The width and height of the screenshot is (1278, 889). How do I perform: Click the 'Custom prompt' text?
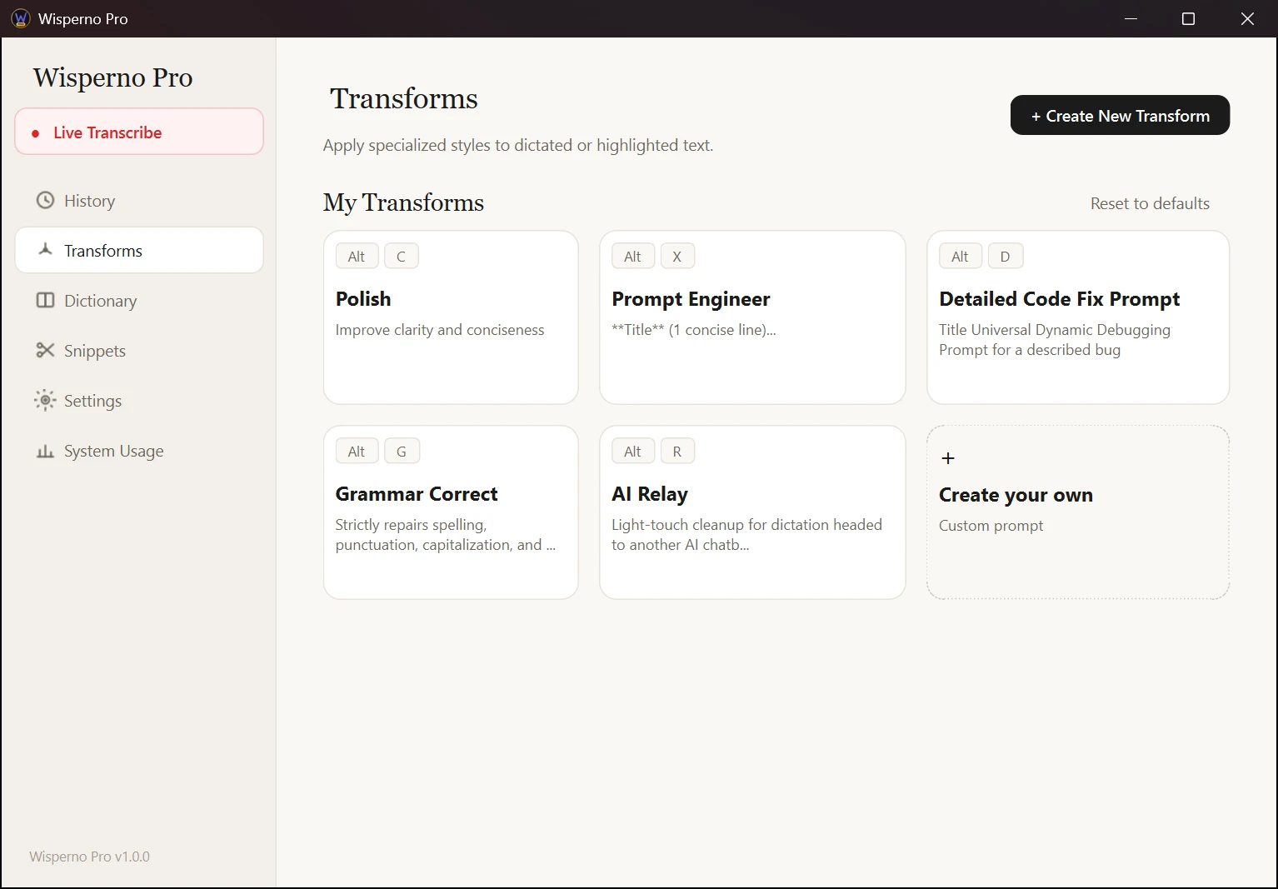(991, 526)
